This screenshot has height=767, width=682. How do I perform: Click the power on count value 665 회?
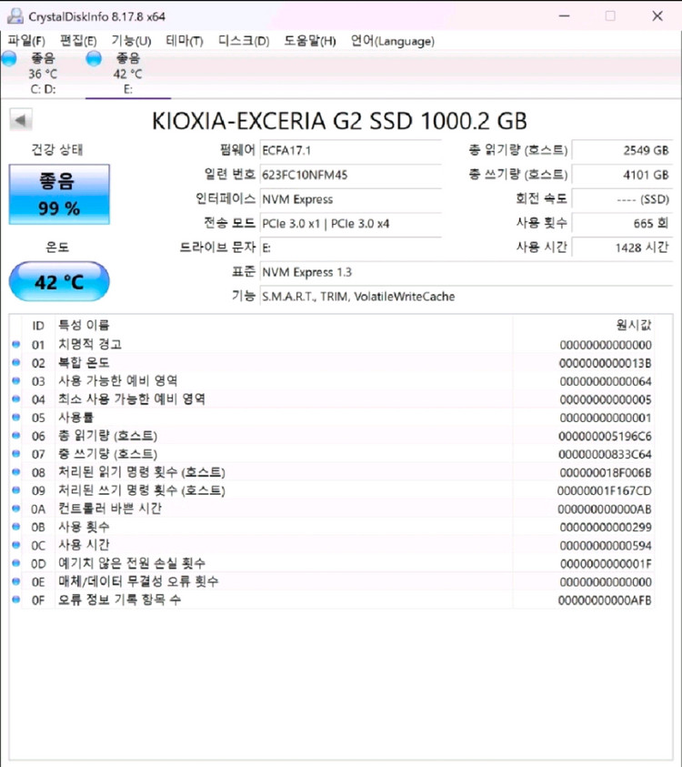click(622, 224)
